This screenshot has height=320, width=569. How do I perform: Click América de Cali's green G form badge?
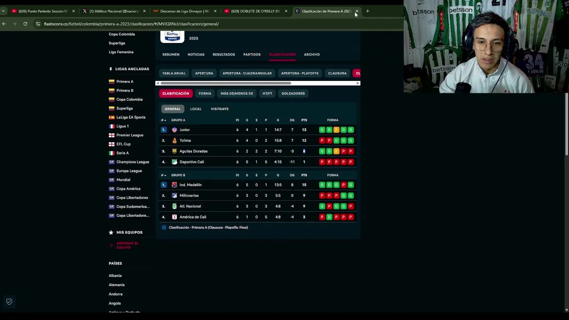pos(329,217)
